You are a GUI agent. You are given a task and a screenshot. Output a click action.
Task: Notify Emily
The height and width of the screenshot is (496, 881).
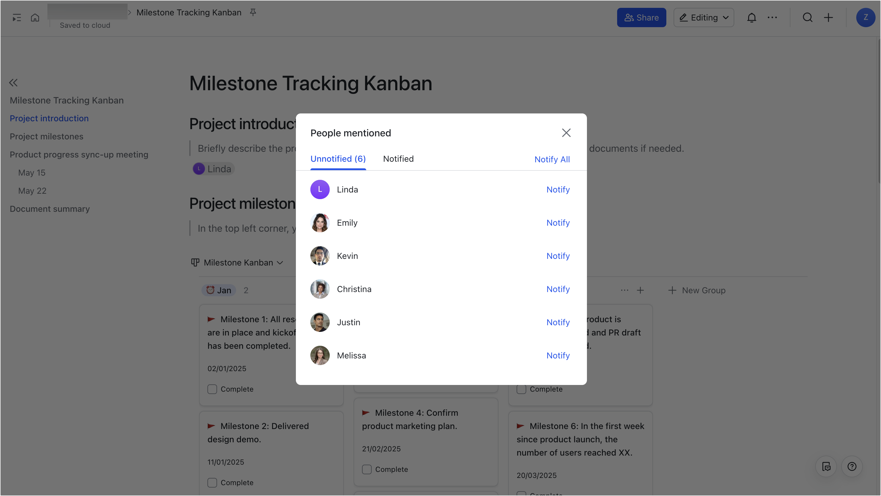coord(558,223)
